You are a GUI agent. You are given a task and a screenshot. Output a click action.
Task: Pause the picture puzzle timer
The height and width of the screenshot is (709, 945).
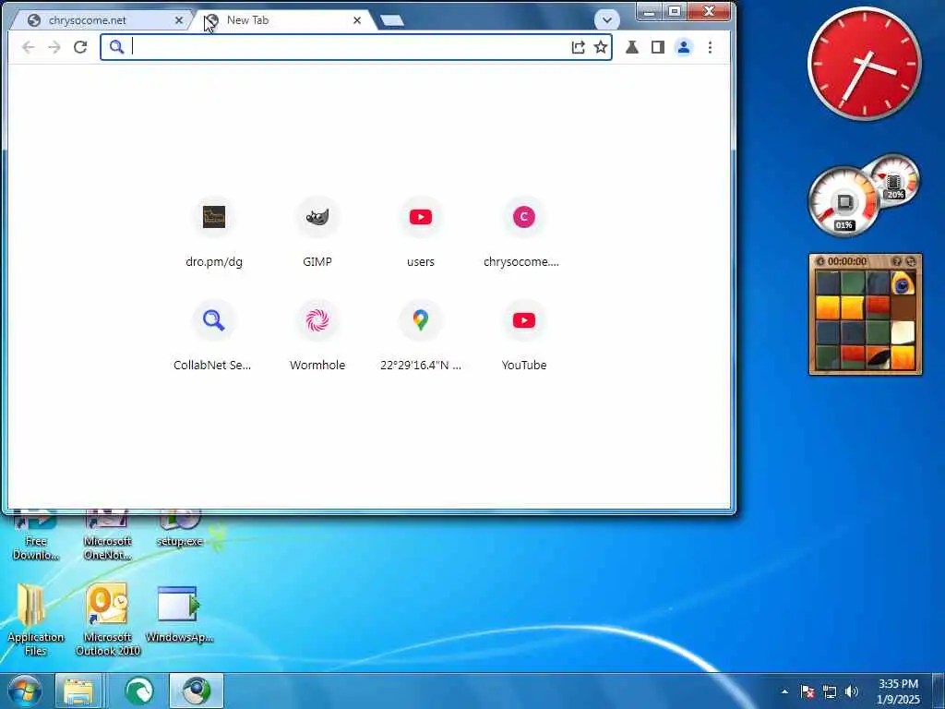(x=819, y=261)
